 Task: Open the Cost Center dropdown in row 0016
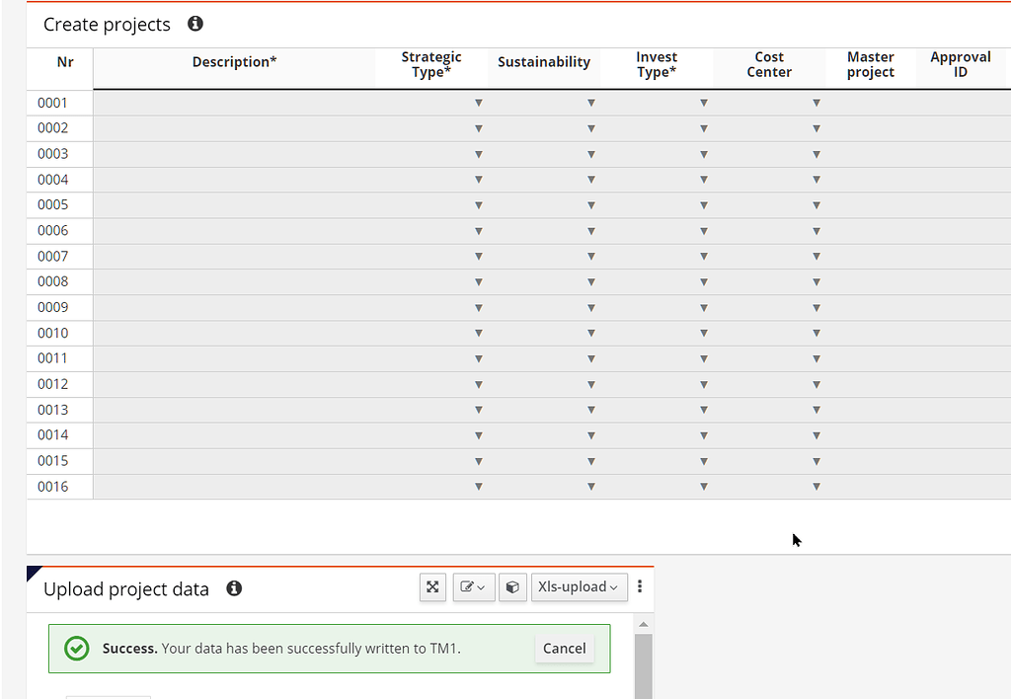pyautogui.click(x=816, y=486)
